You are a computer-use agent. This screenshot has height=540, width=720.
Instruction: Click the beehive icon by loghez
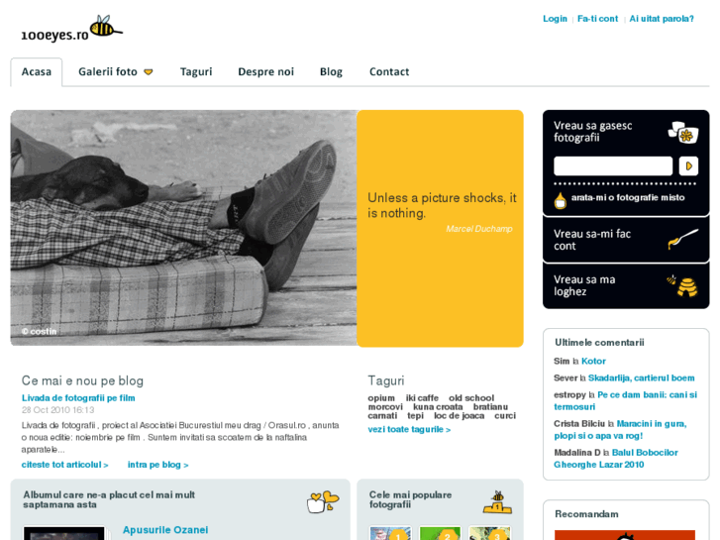point(682,286)
